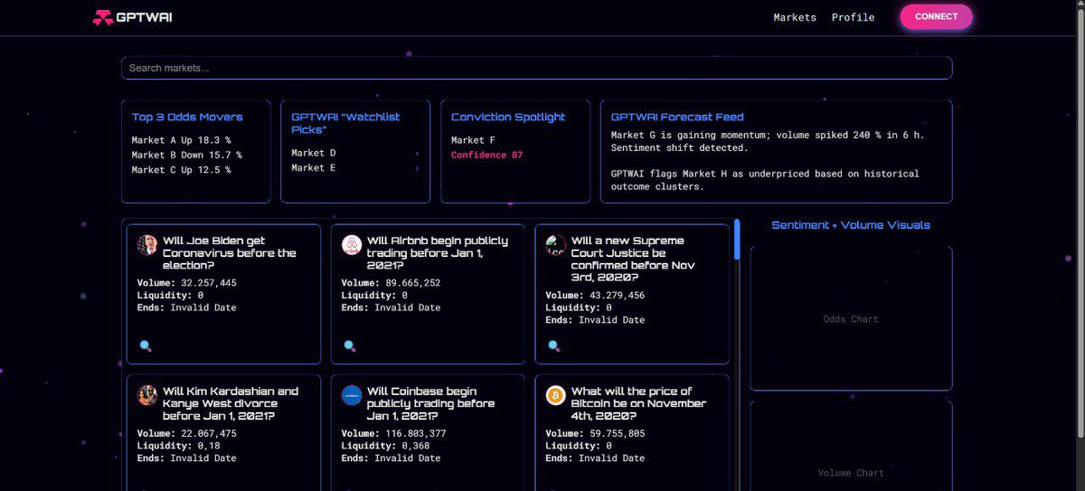Open the Profile nav item
The width and height of the screenshot is (1085, 491).
(x=853, y=17)
